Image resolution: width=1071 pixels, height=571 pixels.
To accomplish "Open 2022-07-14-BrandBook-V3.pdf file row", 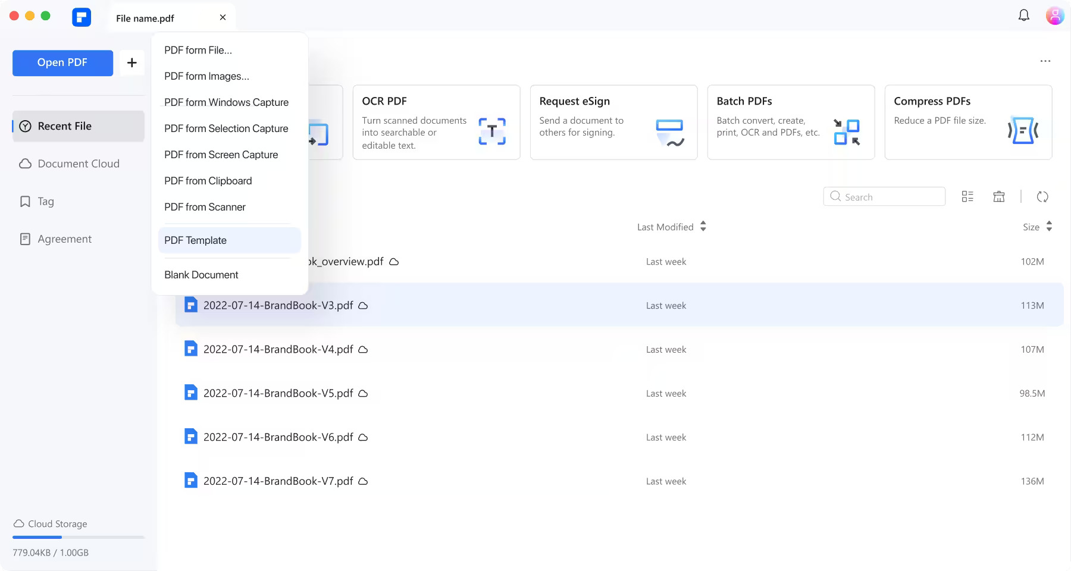I will 619,305.
